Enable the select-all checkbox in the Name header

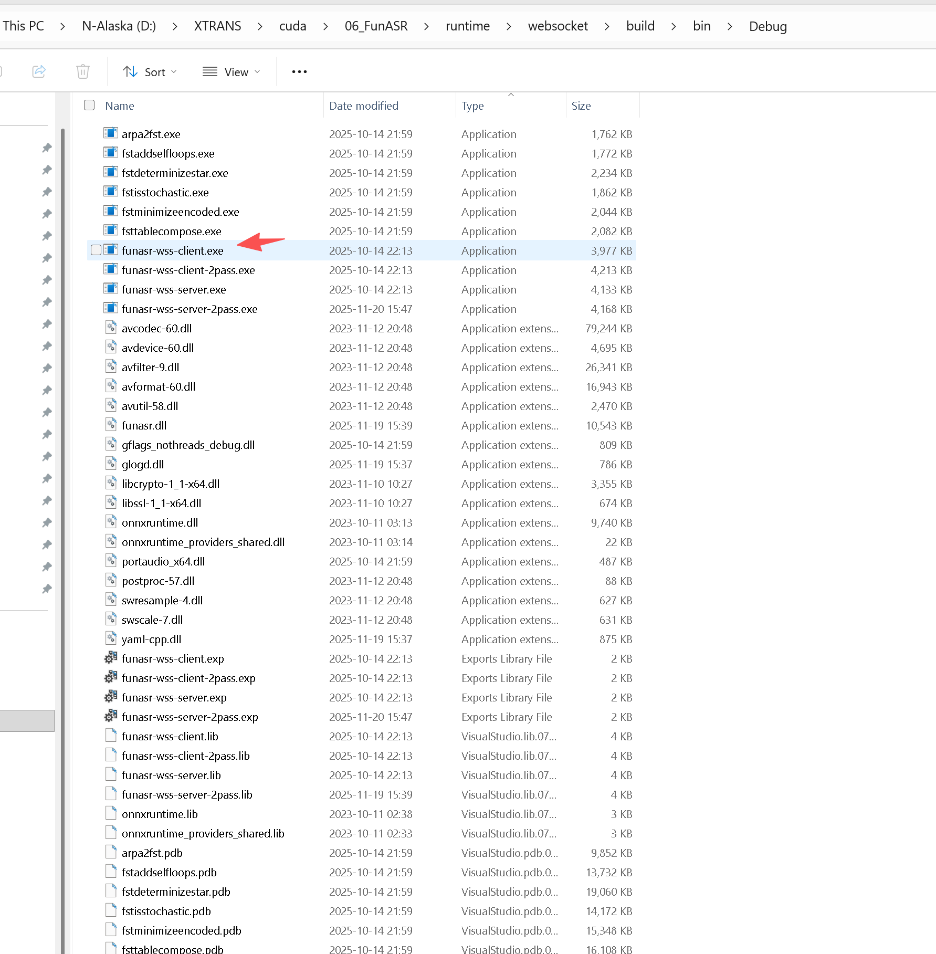(x=89, y=105)
